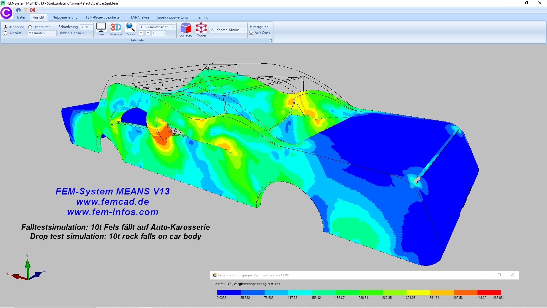Screen dimensions: 547x308
Task: Click the purple C application button
Action: tap(6, 13)
